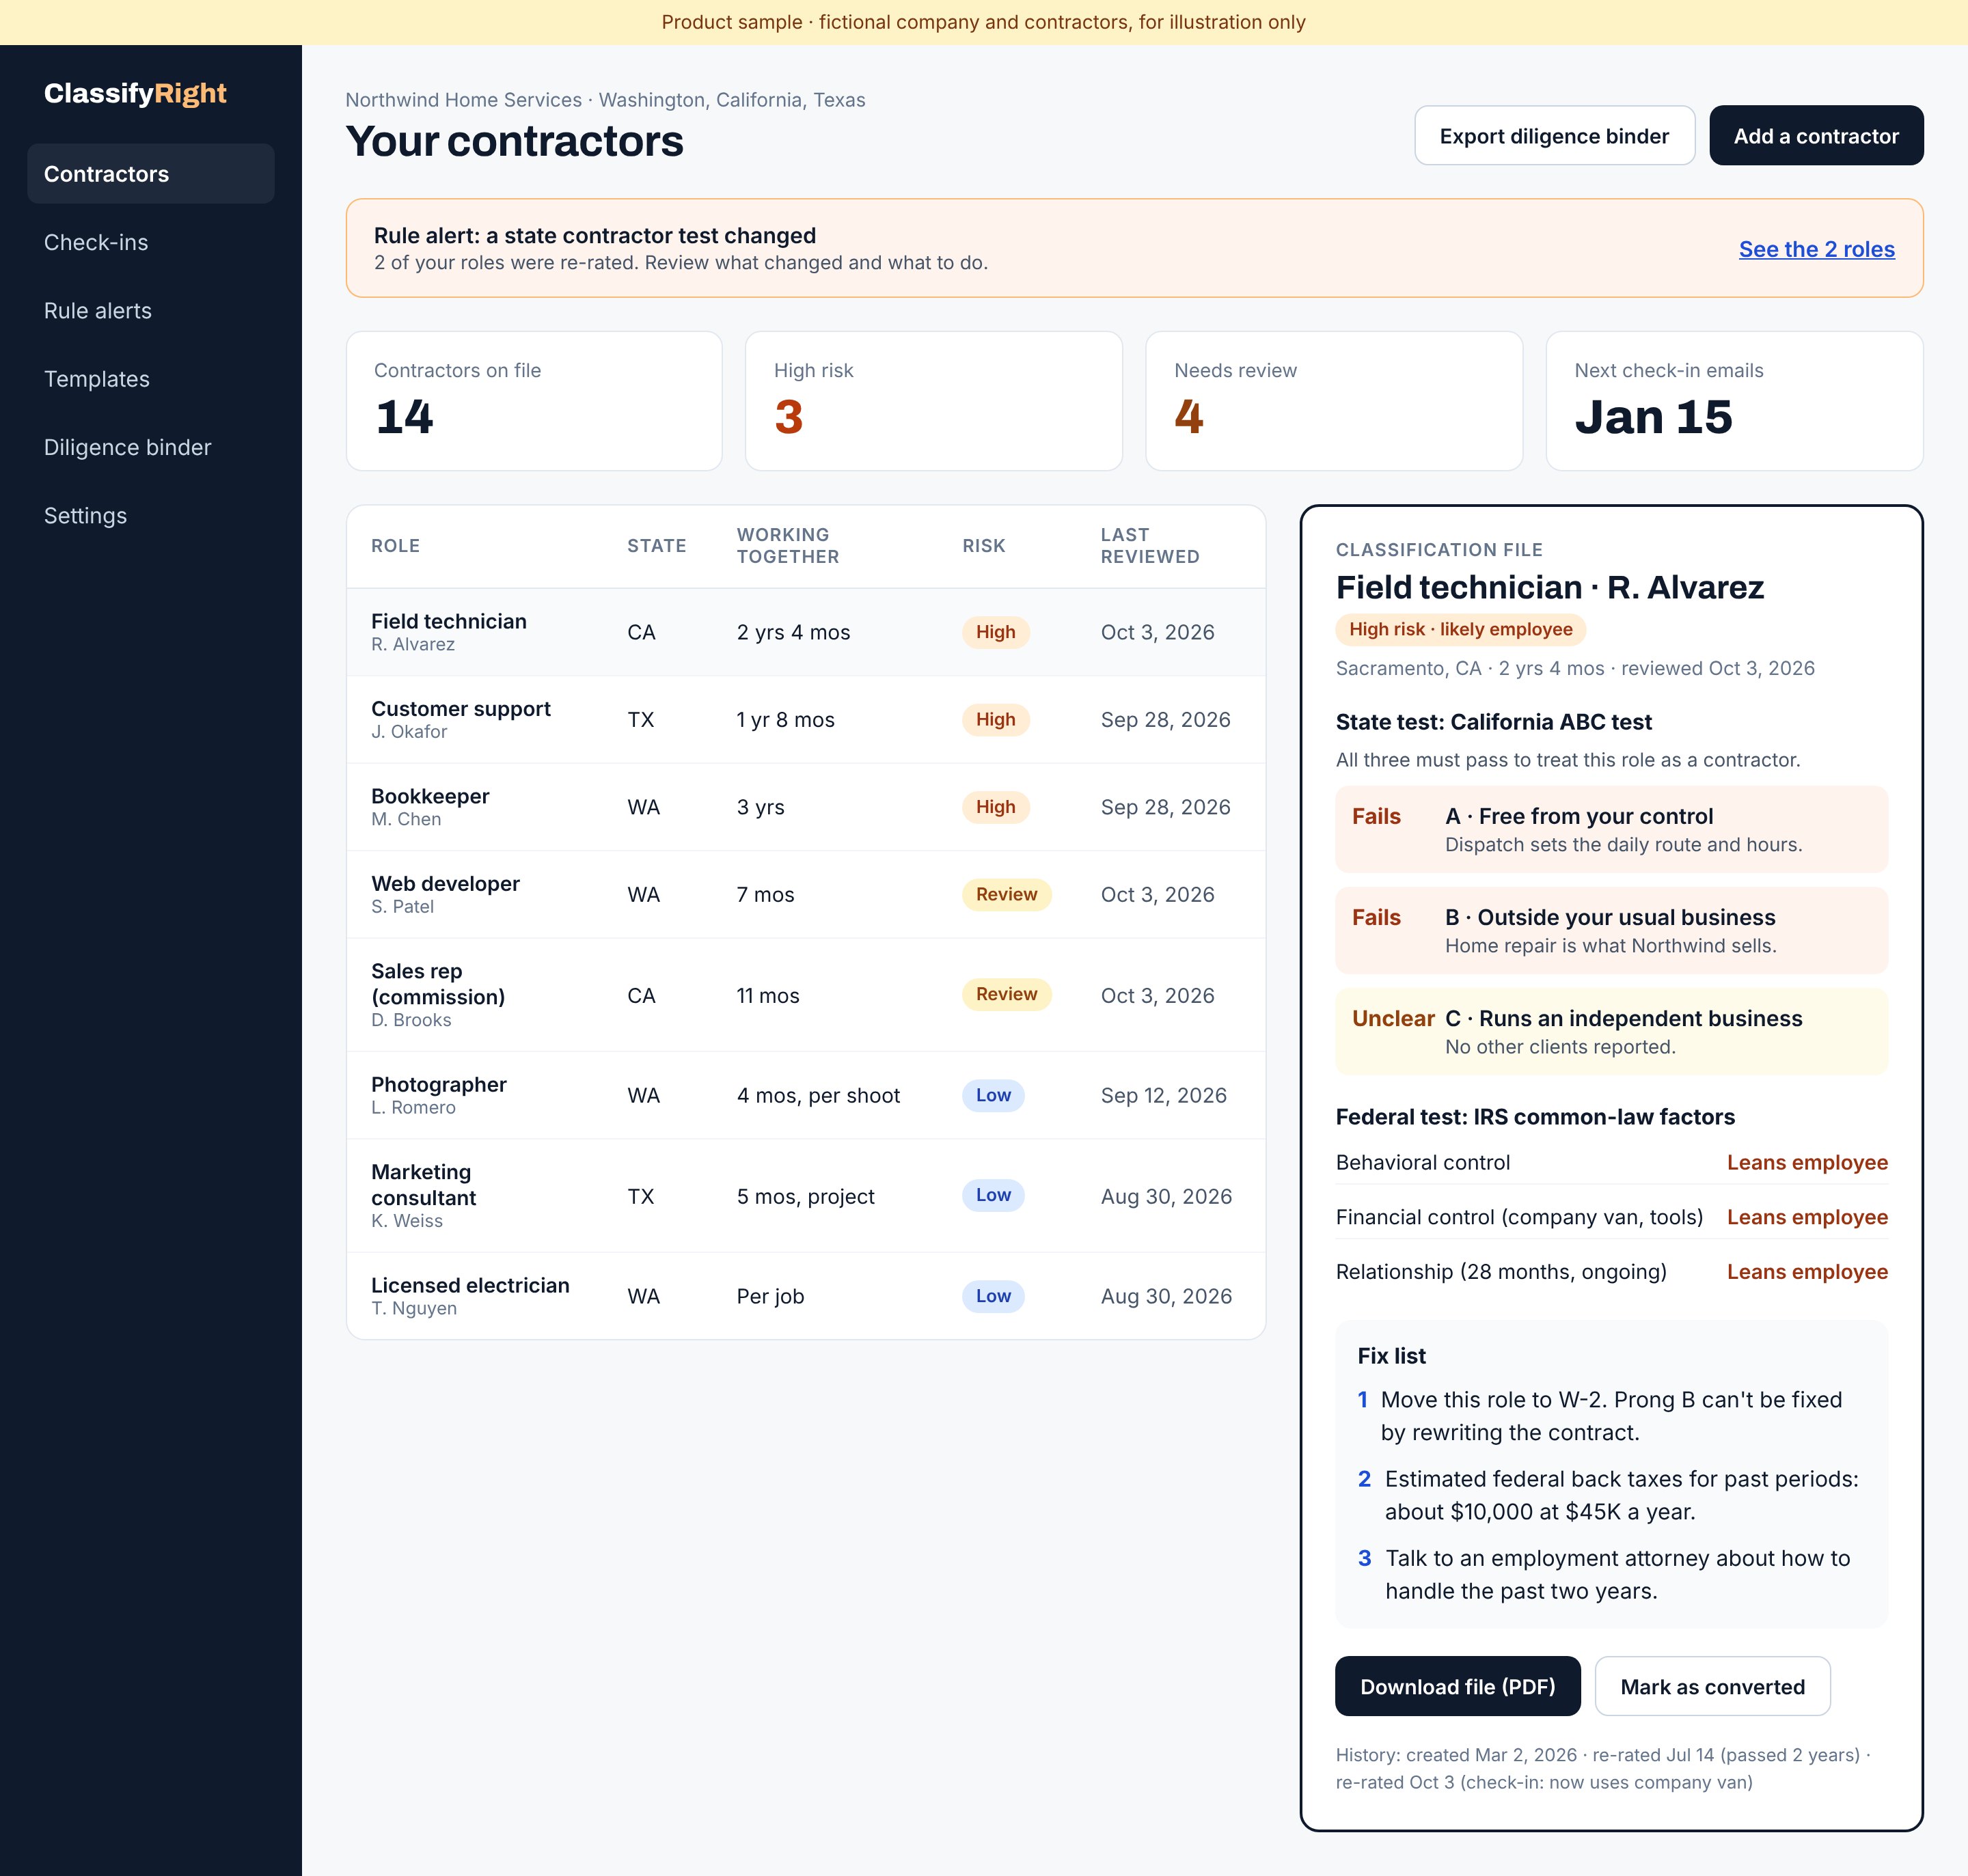The width and height of the screenshot is (1968, 1876).
Task: Open the Contractors sidebar item
Action: [151, 174]
